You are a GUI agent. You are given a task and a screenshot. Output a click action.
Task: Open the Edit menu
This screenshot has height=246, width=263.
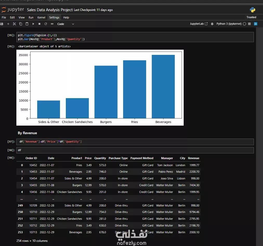12,17
